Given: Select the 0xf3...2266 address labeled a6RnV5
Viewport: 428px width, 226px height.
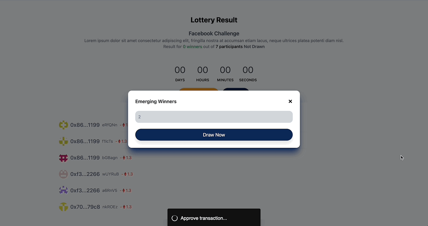Looking at the screenshot, I should pos(85,190).
